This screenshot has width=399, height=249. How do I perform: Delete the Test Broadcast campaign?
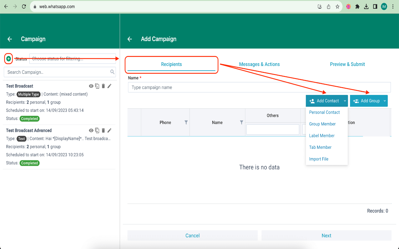103,86
